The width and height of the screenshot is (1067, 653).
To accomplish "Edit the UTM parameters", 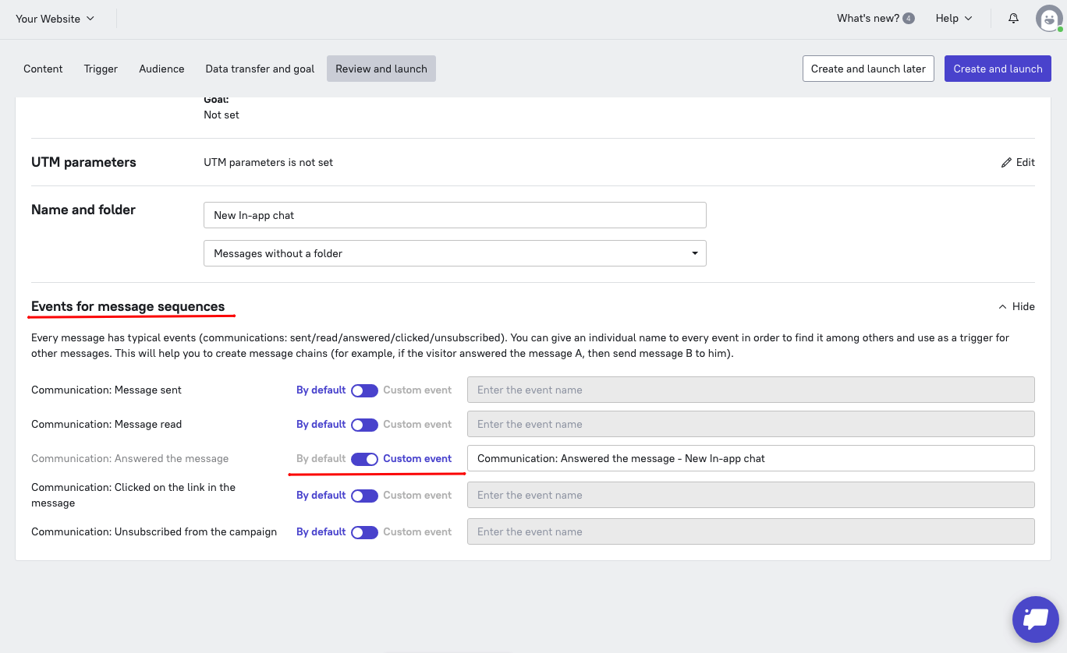I will [1018, 162].
